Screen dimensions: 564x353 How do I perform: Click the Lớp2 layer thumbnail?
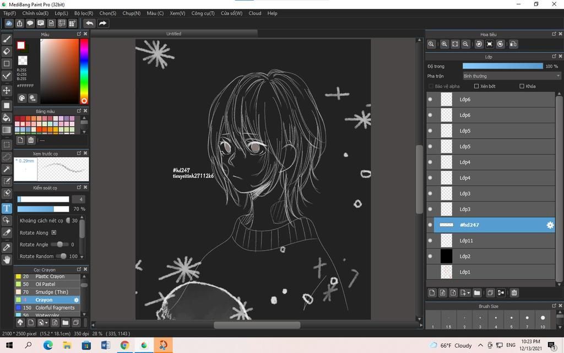tap(446, 256)
